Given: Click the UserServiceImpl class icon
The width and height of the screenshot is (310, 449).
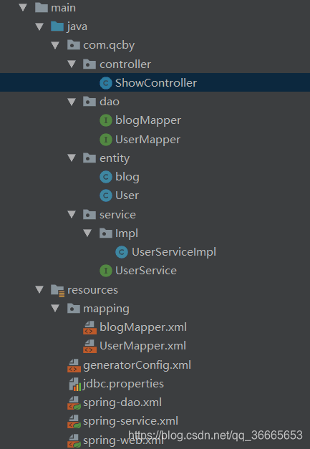Looking at the screenshot, I should pos(122,252).
